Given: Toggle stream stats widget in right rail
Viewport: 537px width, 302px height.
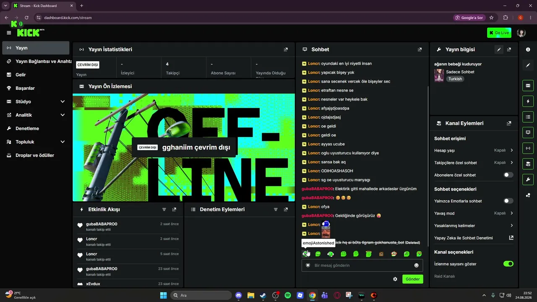Looking at the screenshot, I should click(528, 148).
